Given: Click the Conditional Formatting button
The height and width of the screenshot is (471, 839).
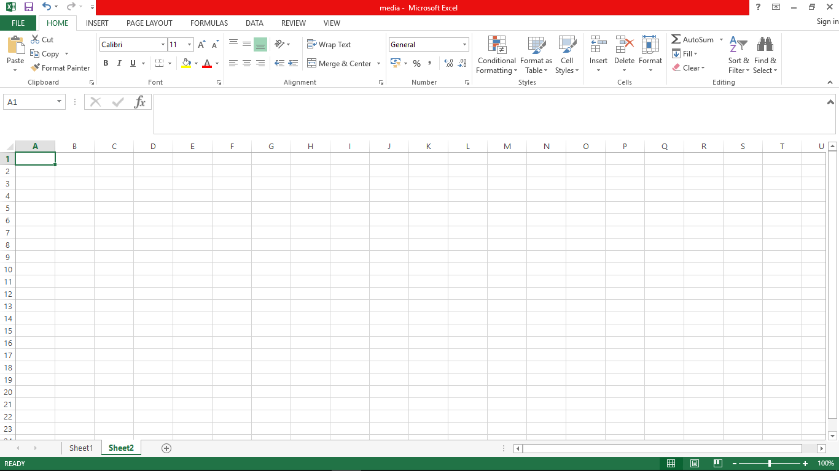Looking at the screenshot, I should click(496, 55).
